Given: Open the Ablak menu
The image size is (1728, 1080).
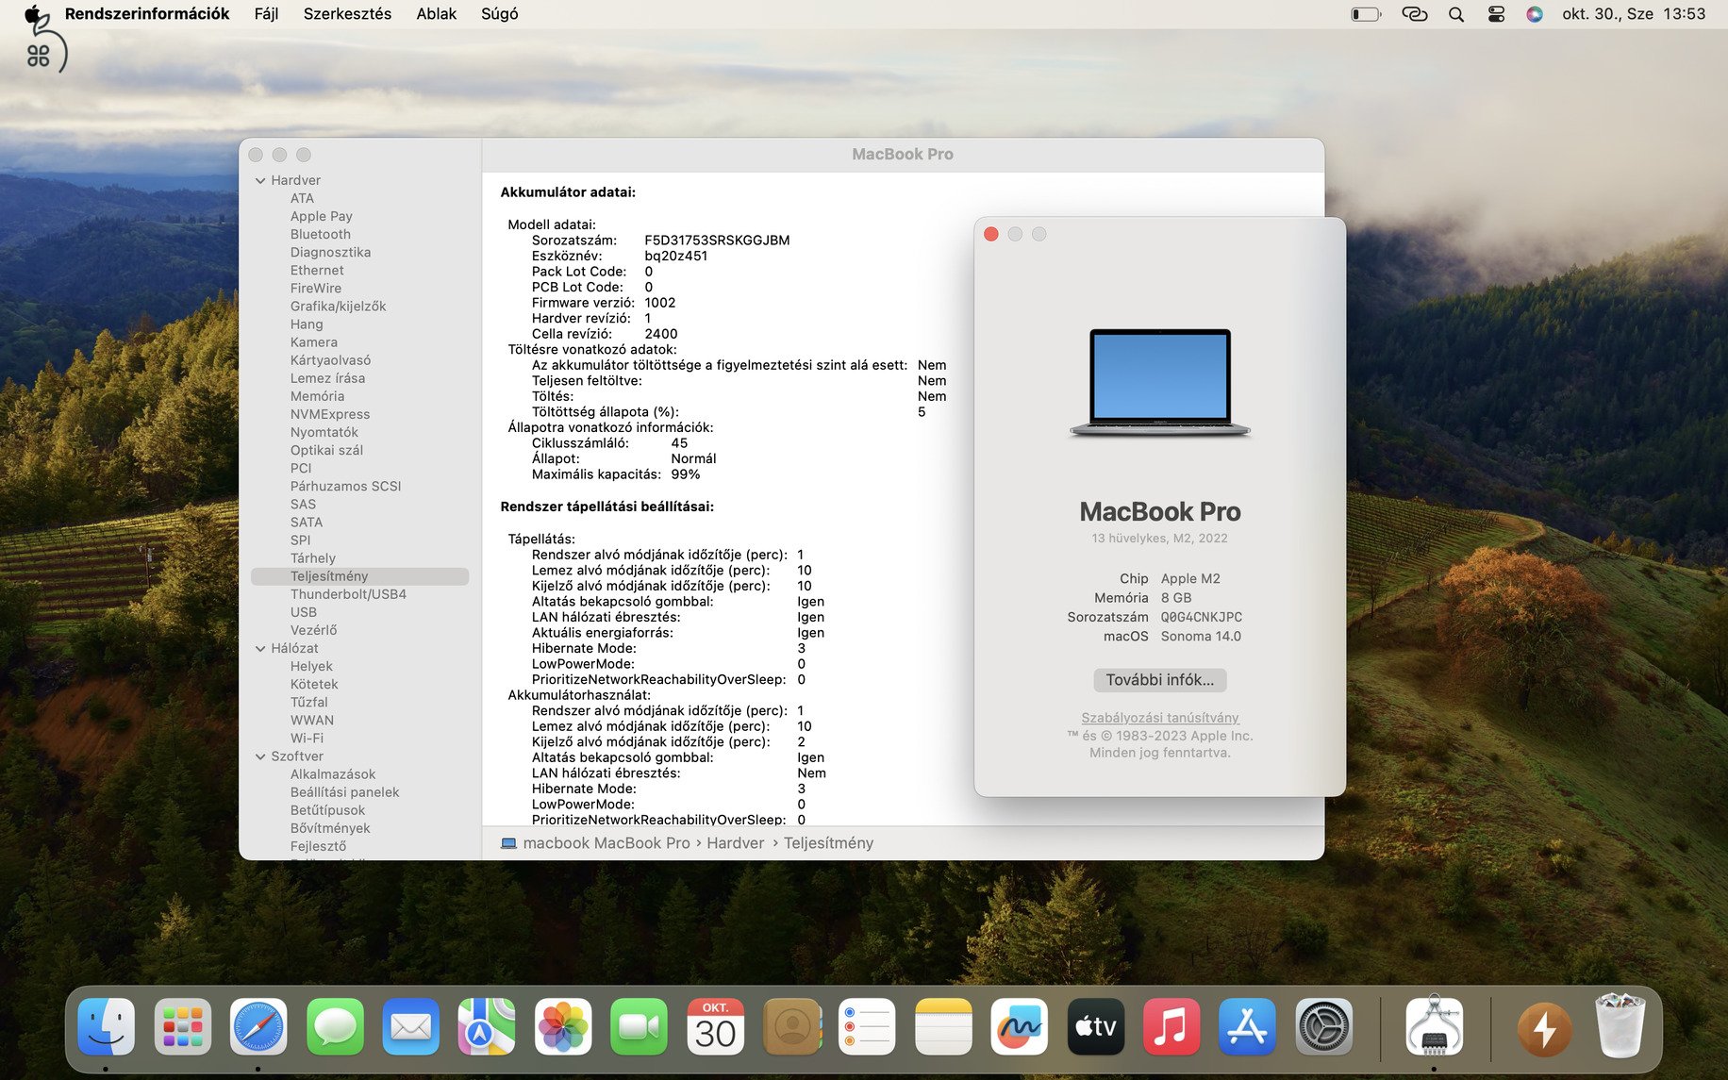Looking at the screenshot, I should pos(437,14).
